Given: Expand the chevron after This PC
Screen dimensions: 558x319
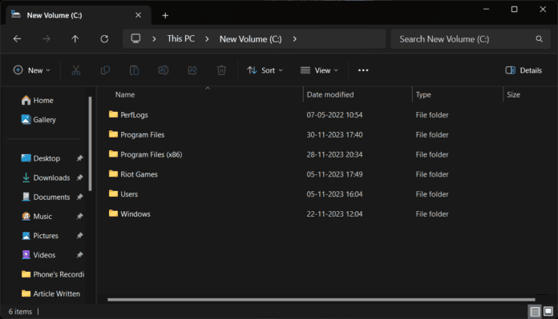Looking at the screenshot, I should (207, 39).
